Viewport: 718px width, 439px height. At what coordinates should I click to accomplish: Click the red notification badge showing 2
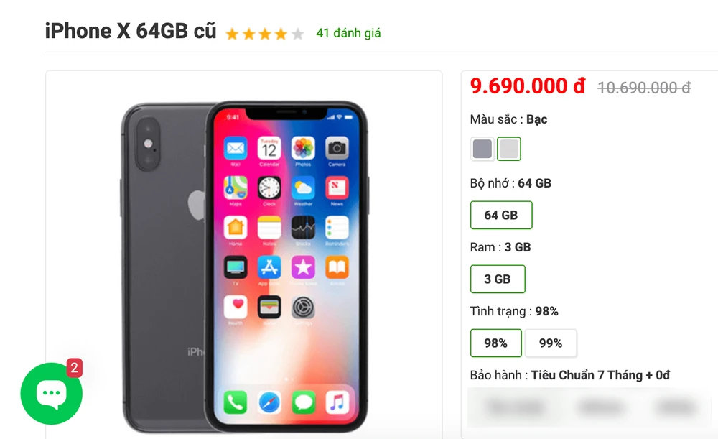point(75,368)
